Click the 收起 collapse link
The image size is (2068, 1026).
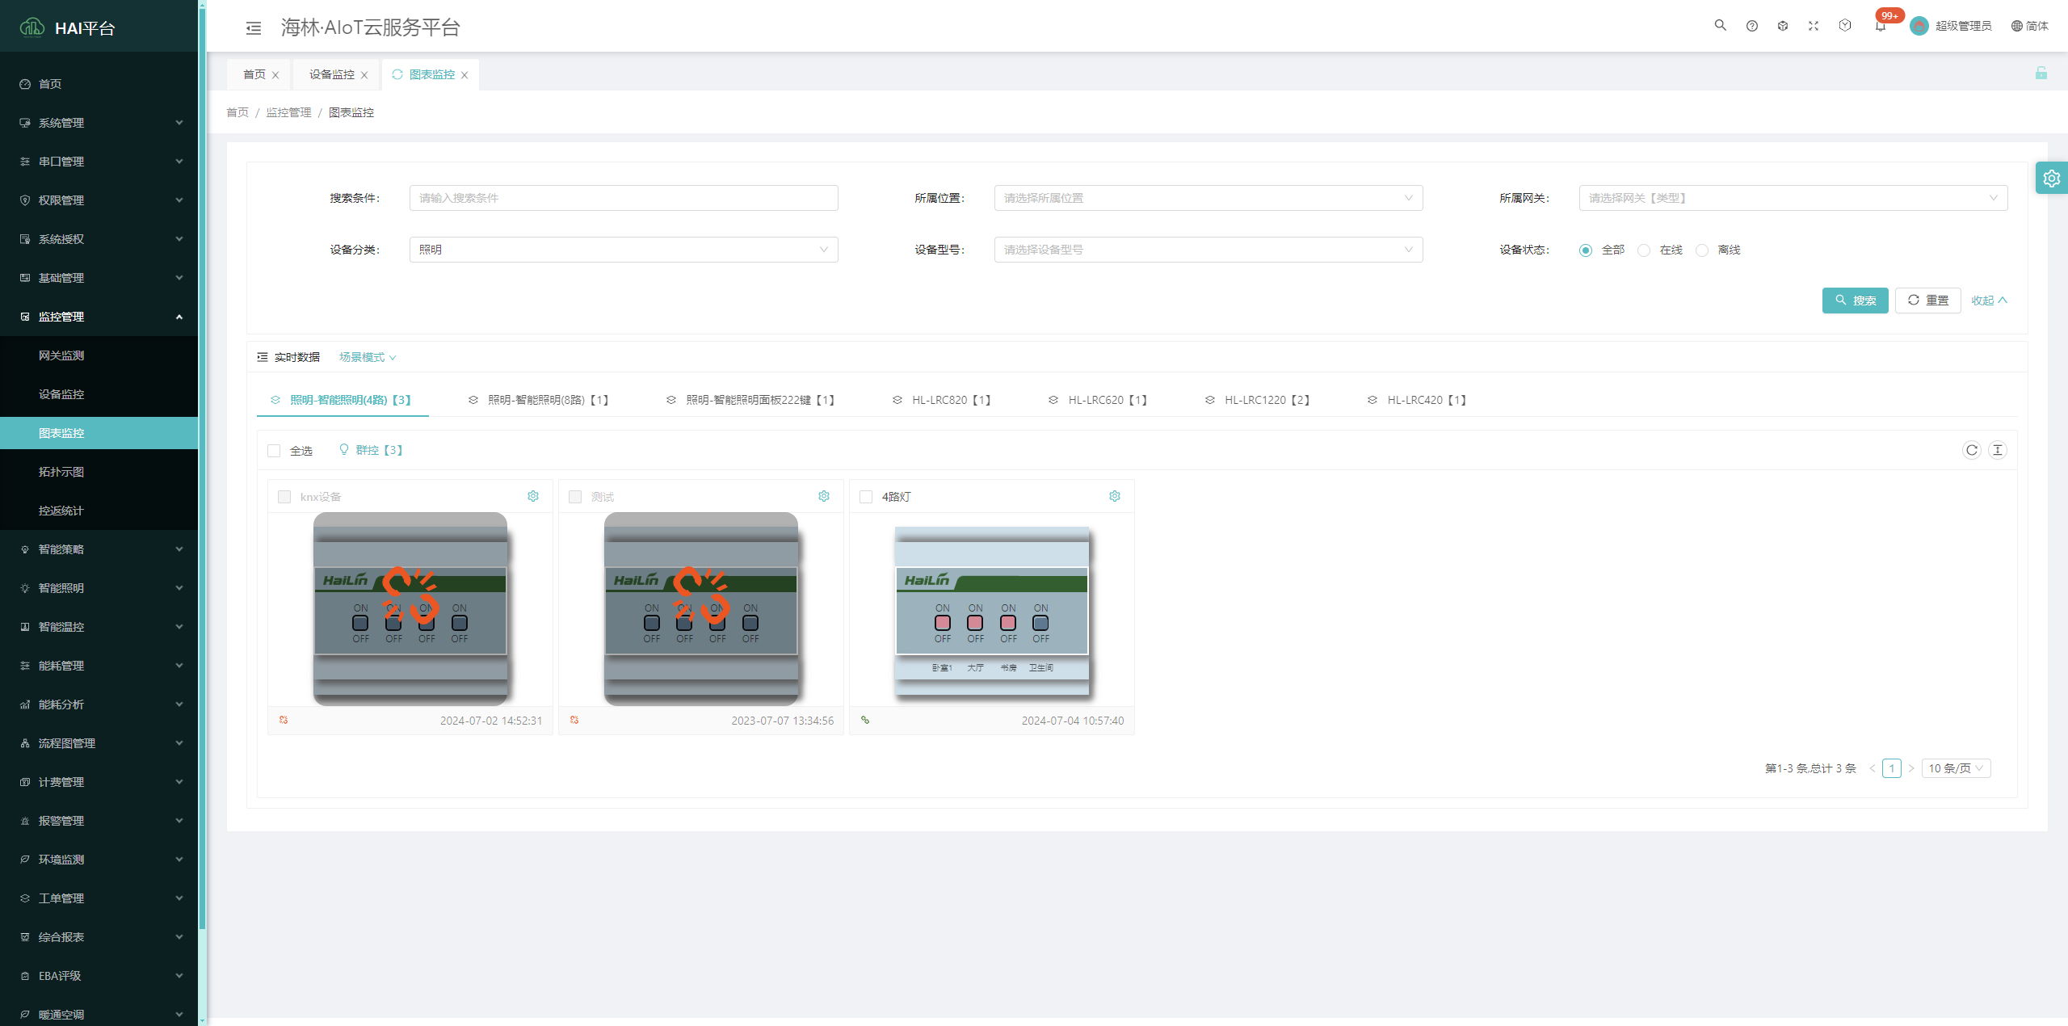point(1989,301)
